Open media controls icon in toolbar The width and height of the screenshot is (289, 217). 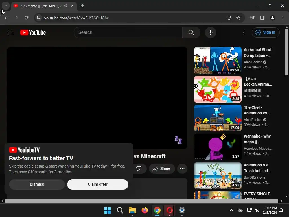tap(252, 18)
